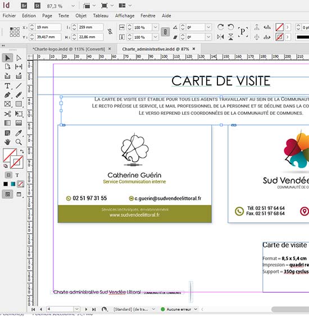The width and height of the screenshot is (309, 317).
Task: Select the Pen tool
Action: pyautogui.click(x=7, y=95)
